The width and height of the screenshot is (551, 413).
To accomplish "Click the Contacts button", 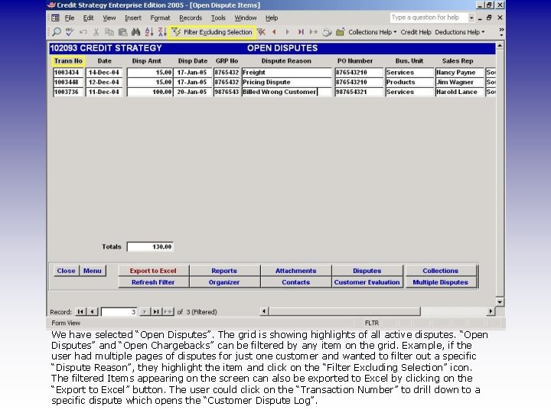I will 296,282.
